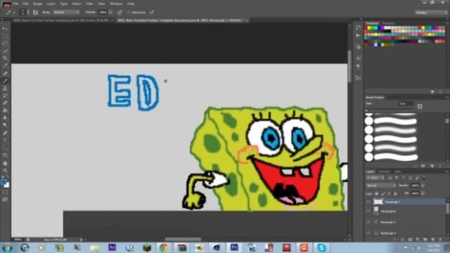Open the File menu
The height and width of the screenshot is (253, 450).
click(15, 4)
